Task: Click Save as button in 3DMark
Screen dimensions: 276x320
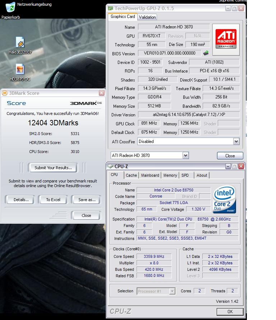Action: 87,200
